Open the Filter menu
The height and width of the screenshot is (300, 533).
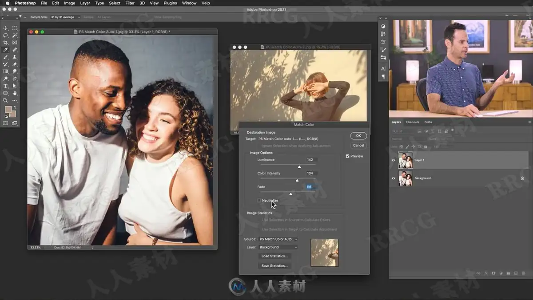130,3
